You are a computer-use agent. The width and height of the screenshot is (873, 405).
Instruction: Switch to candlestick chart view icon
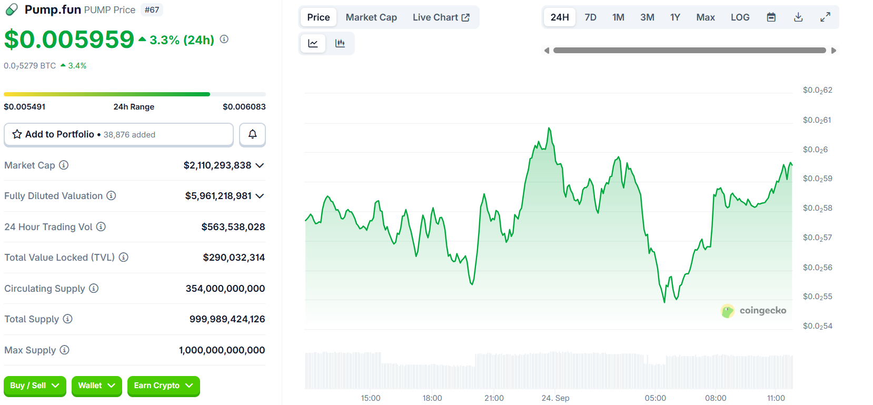[x=340, y=43]
